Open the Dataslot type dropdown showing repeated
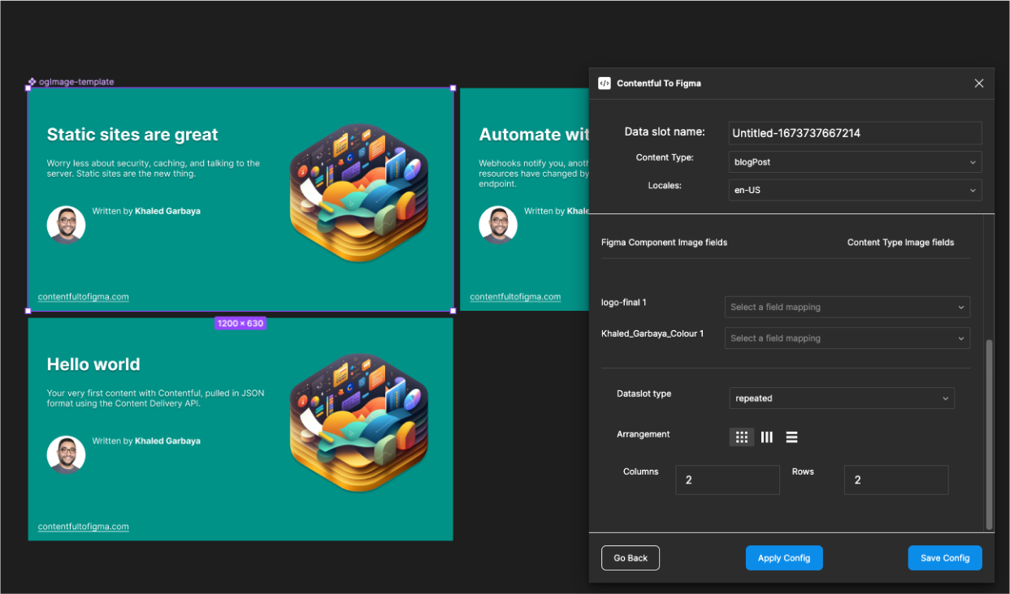This screenshot has height=594, width=1010. [841, 398]
